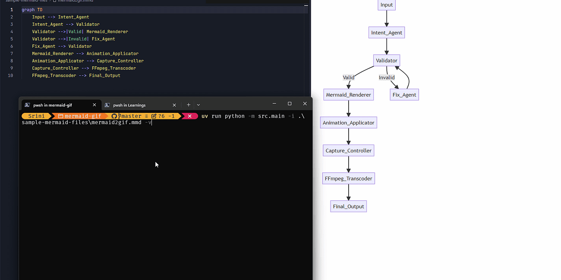This screenshot has height=280, width=561.
Task: Click the 'Validator' diagram node
Action: [387, 60]
